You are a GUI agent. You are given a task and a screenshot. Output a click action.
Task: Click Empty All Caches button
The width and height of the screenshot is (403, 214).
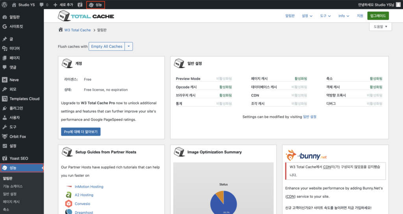click(x=107, y=47)
